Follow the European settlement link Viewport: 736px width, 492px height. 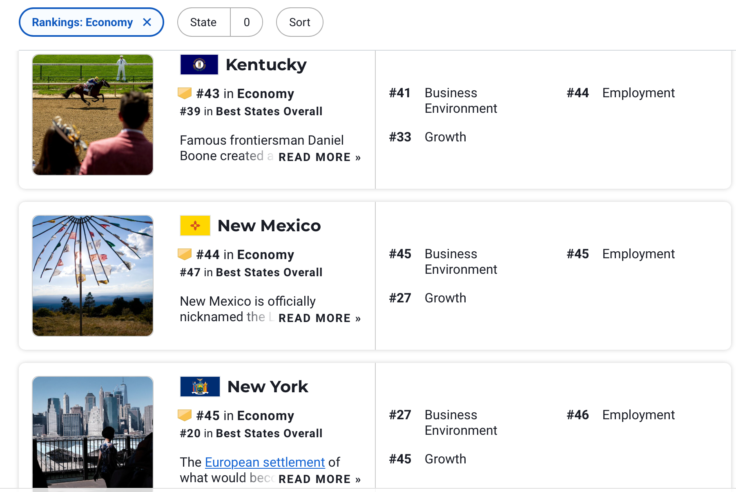point(265,462)
